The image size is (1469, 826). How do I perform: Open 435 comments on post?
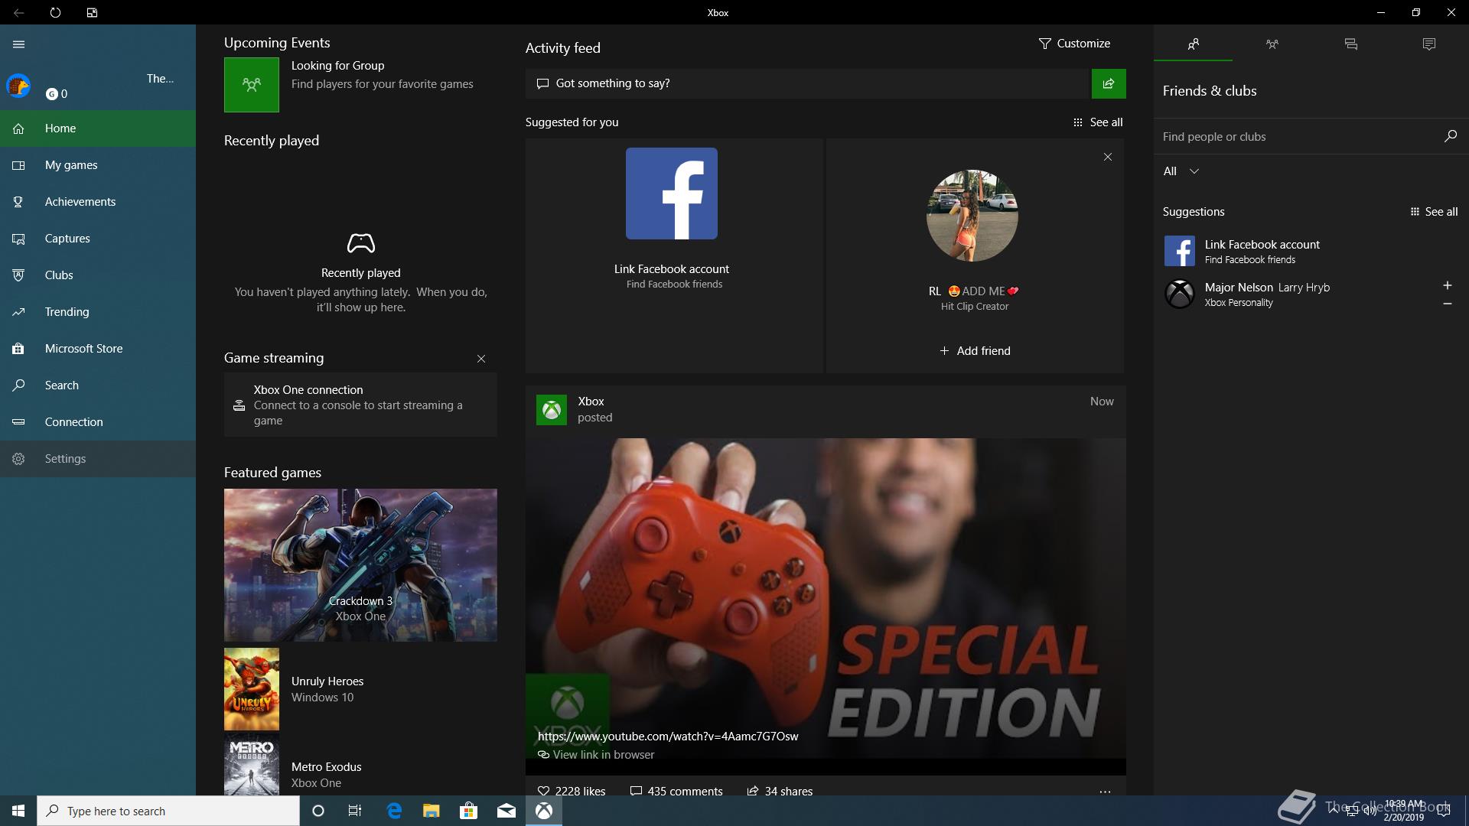point(676,791)
